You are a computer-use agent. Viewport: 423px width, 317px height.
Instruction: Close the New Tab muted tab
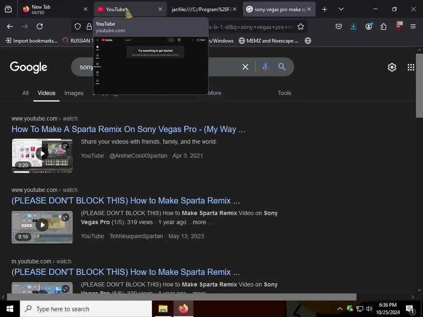tap(86, 9)
